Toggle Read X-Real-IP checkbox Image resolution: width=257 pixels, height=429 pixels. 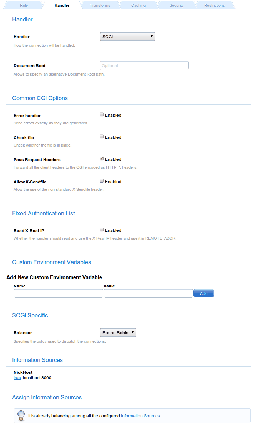point(102,230)
